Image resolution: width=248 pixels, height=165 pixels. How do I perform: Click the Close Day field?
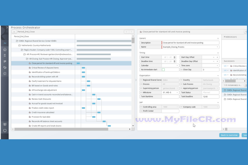pyautogui.click(x=210, y=70)
